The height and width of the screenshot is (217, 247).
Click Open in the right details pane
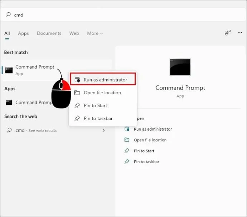click(140, 118)
